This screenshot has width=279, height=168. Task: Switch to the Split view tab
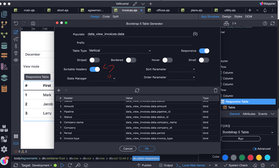[116, 17]
